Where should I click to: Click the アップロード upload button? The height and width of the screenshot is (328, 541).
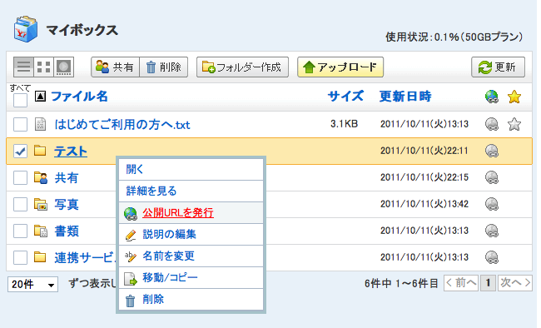click(340, 67)
